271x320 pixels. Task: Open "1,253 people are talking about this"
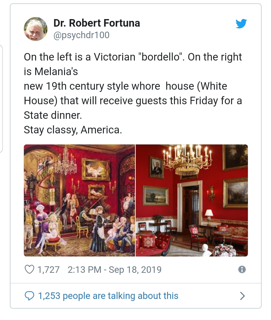pos(108,296)
